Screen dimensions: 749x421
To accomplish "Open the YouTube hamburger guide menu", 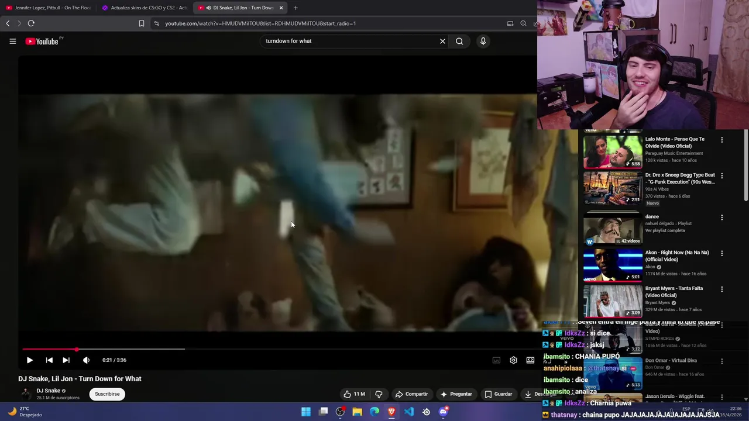I will (12, 41).
